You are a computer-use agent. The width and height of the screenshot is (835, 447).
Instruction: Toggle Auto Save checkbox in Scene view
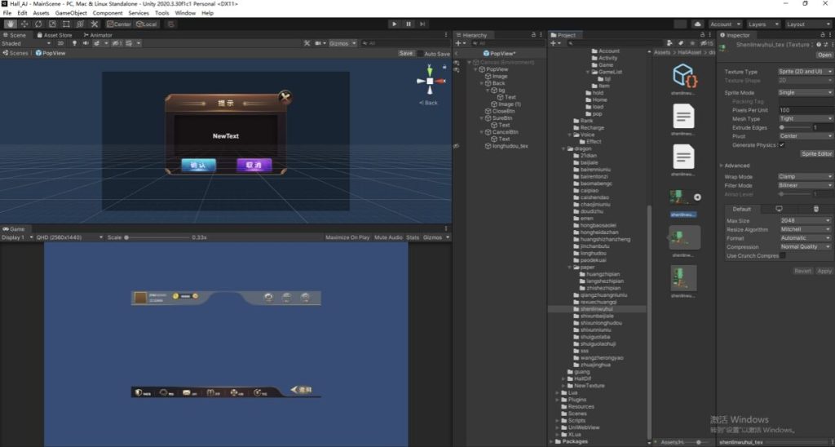click(x=421, y=54)
